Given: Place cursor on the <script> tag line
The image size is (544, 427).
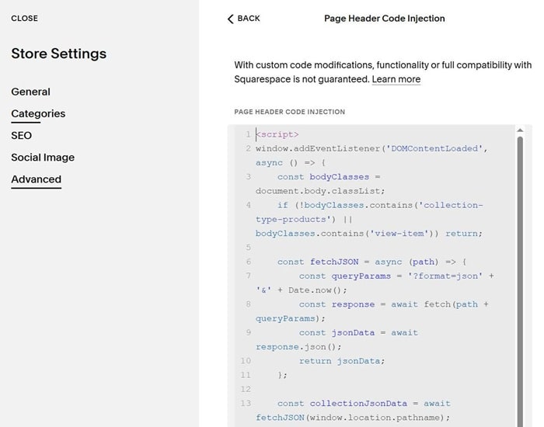Looking at the screenshot, I should coord(277,134).
